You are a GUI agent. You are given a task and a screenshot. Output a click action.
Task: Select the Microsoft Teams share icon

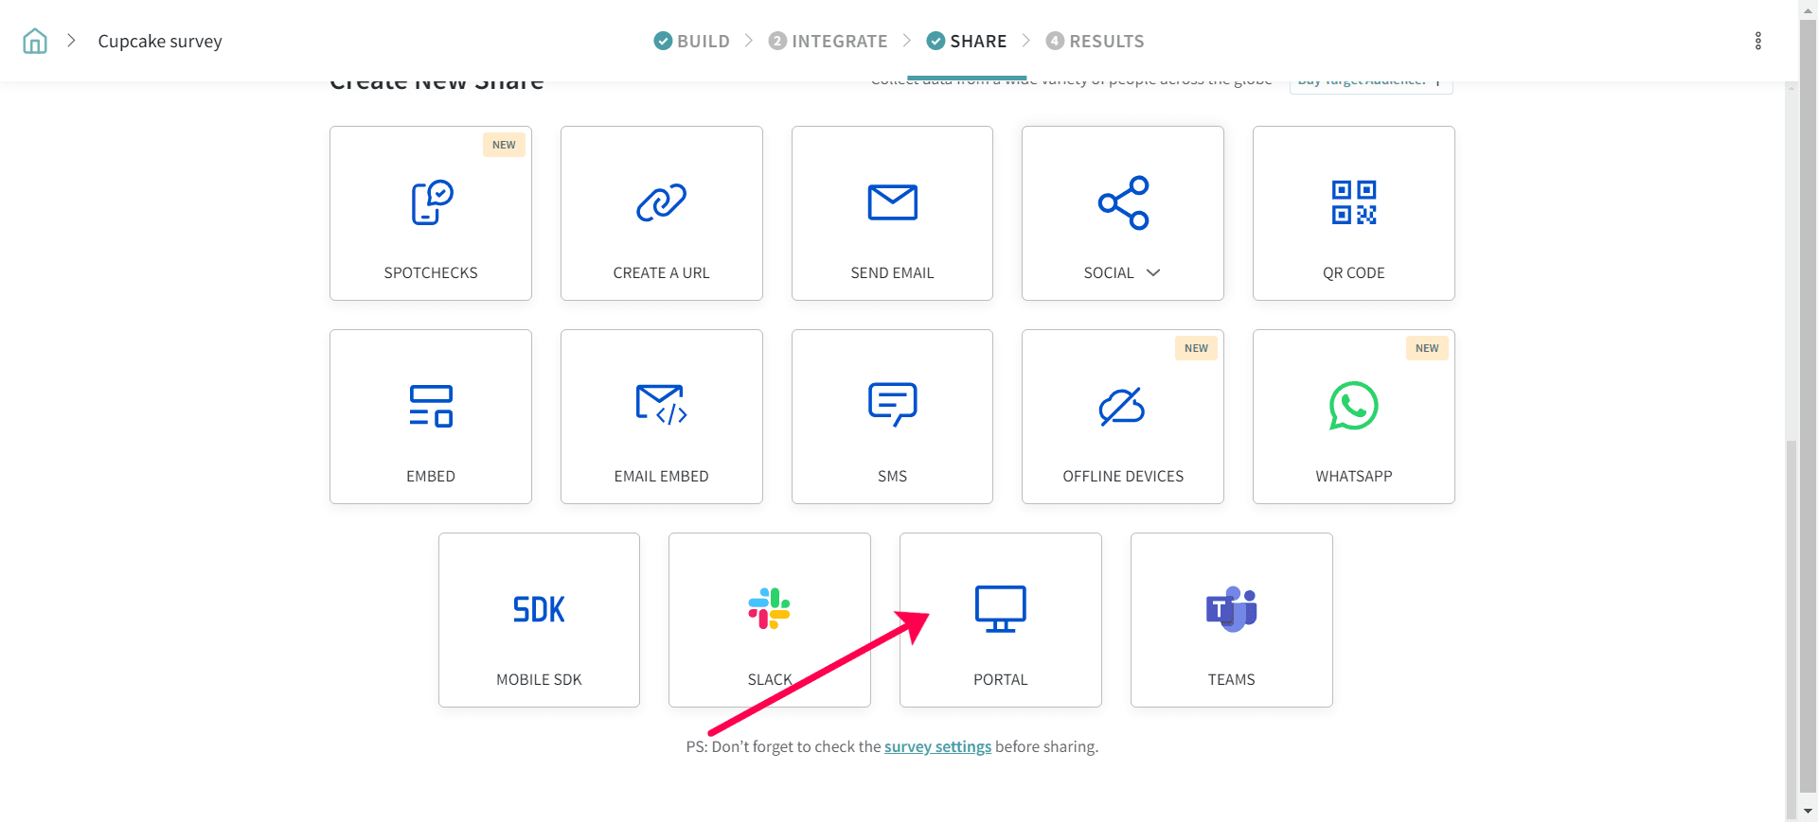point(1231,609)
